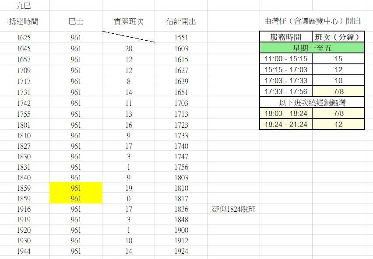Screen dimensions: 373x259
Task: Click the pale yellow 18:03 - 18:24 cell
Action: [x=286, y=113]
